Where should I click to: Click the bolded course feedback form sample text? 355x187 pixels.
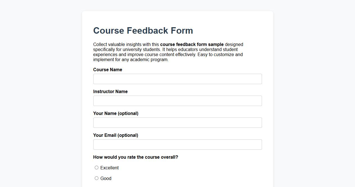(x=192, y=44)
